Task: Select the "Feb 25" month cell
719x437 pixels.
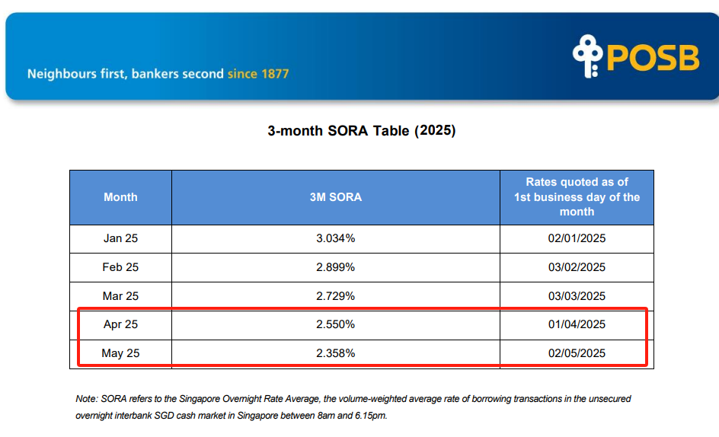Action: click(x=120, y=267)
